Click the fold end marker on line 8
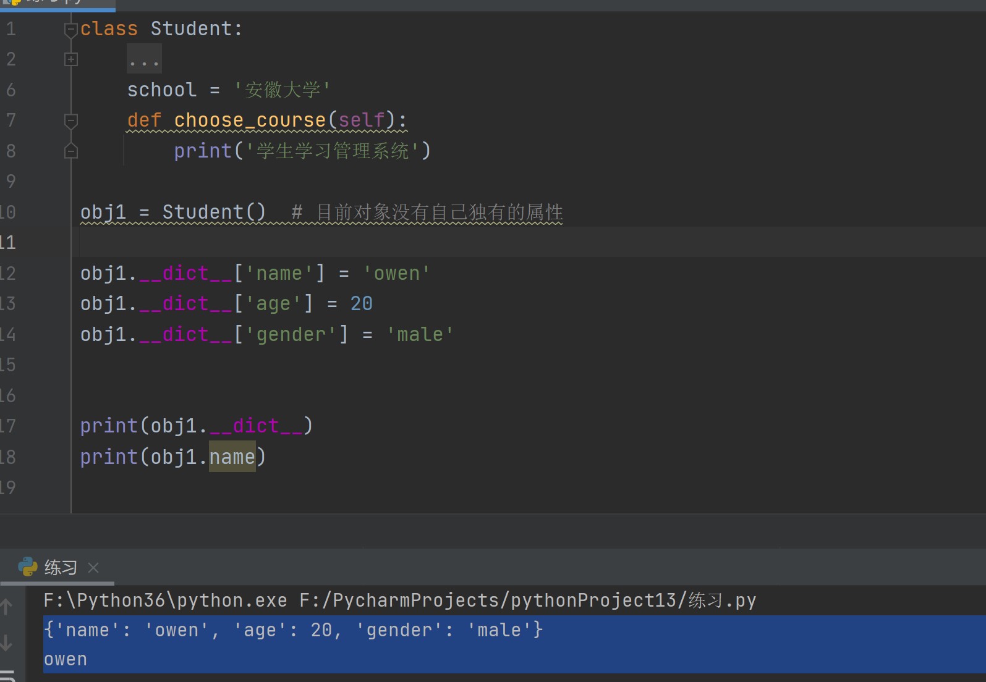This screenshot has height=682, width=986. click(x=71, y=151)
